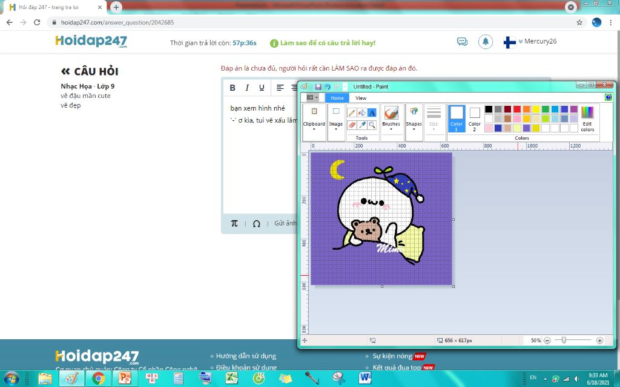The height and width of the screenshot is (387, 620).
Task: Toggle bold formatting in answer editor
Action: (x=232, y=88)
